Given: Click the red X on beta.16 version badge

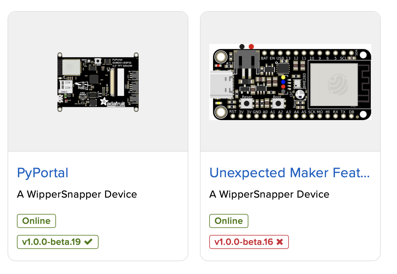Looking at the screenshot, I should (x=280, y=242).
